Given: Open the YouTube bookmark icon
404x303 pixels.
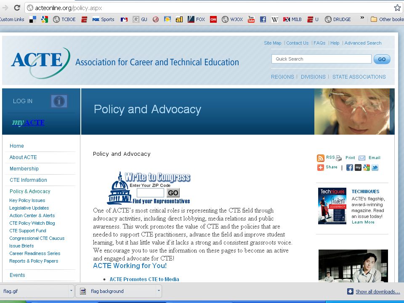Looking at the screenshot, I should (x=251, y=19).
